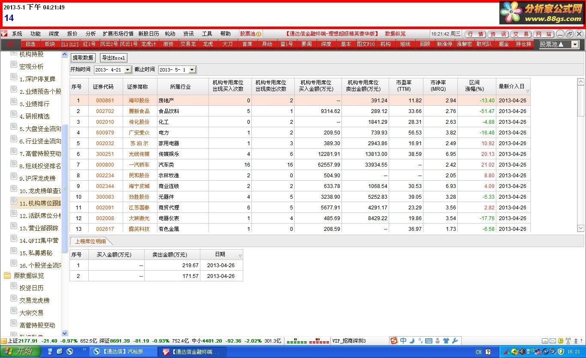The width and height of the screenshot is (586, 358).
Task: Click the IE quick launch icon
Action: click(x=60, y=352)
